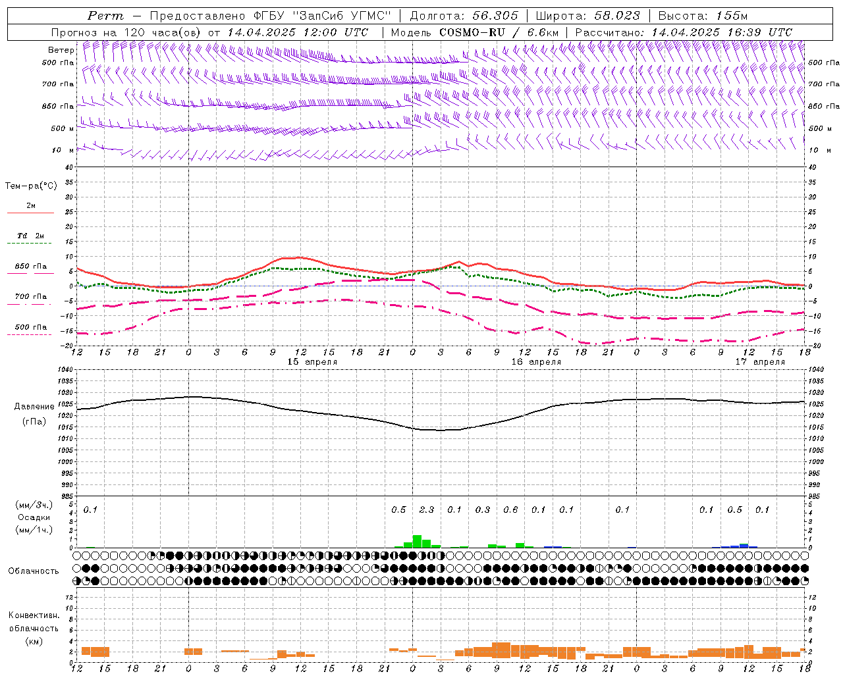Click the "Тем-ра(°C)" temperature axis title
The height and width of the screenshot is (674, 843).
(x=31, y=186)
